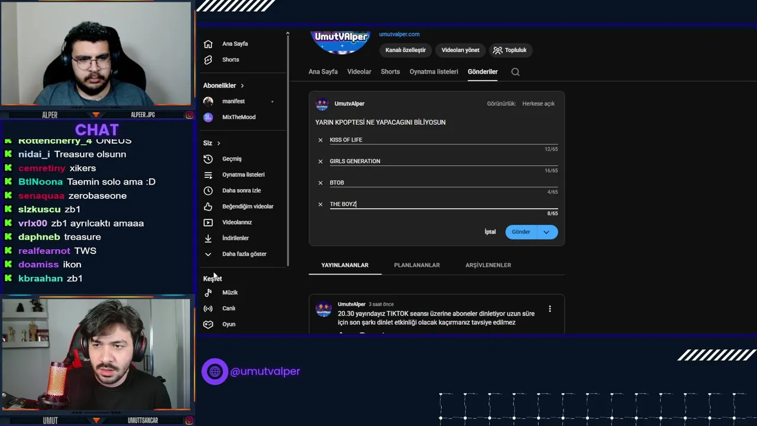The image size is (757, 426).
Task: Open the dropdown arrow beside Gönder
Action: [x=546, y=232]
